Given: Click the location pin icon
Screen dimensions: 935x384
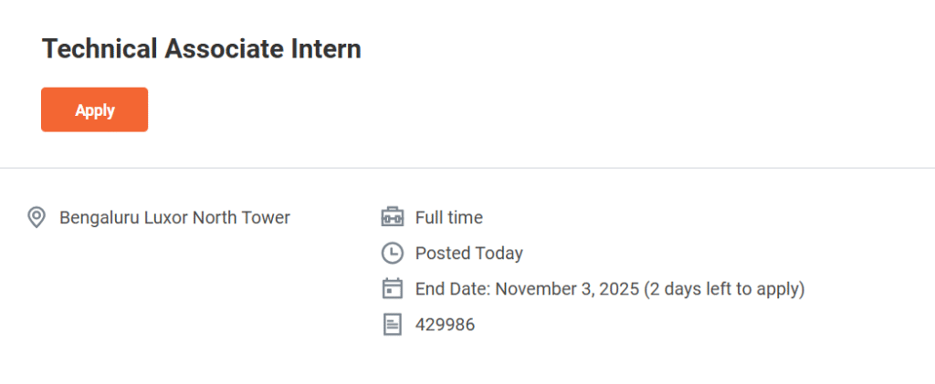Looking at the screenshot, I should [37, 217].
